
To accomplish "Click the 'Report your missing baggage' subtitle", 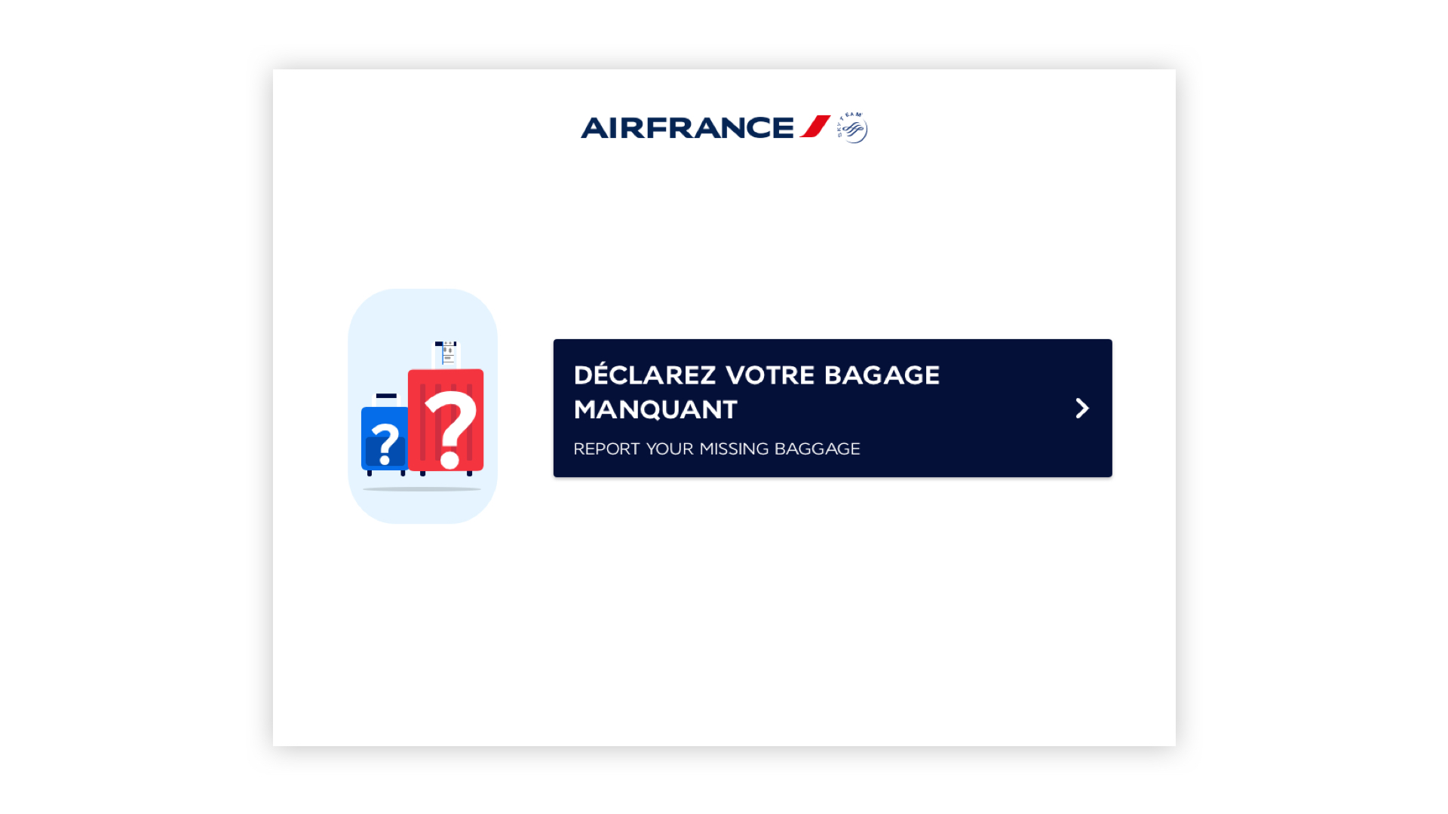I will coord(716,448).
